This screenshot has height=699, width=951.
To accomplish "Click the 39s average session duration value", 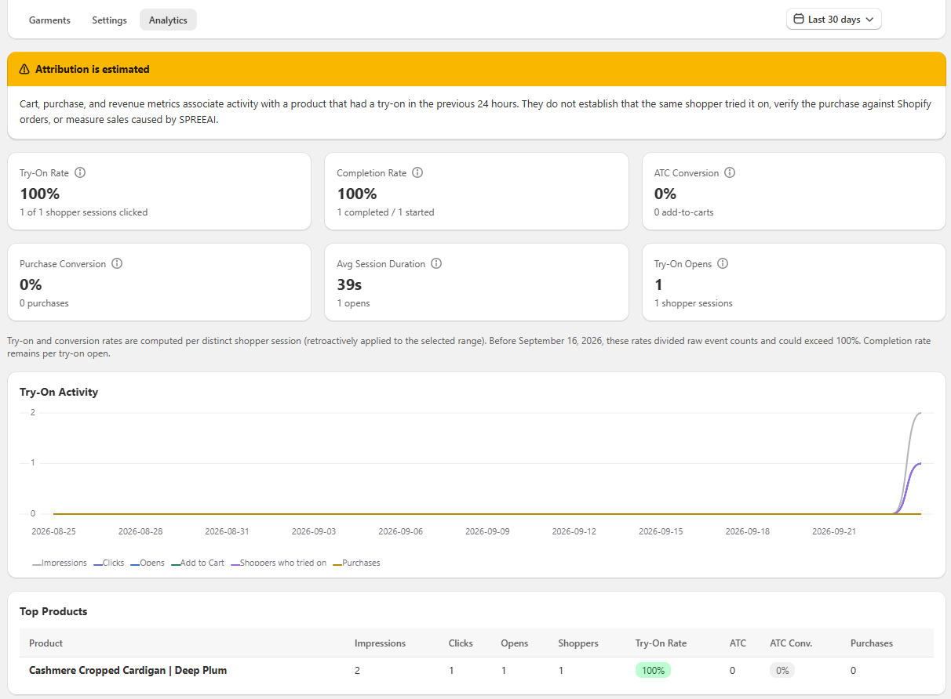I will 349,284.
